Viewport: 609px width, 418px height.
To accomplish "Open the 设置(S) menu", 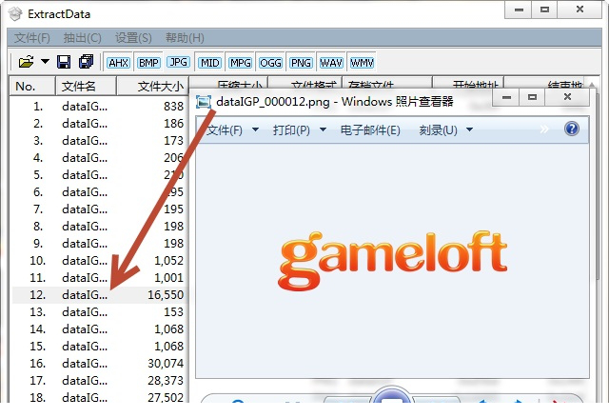I will pyautogui.click(x=133, y=38).
